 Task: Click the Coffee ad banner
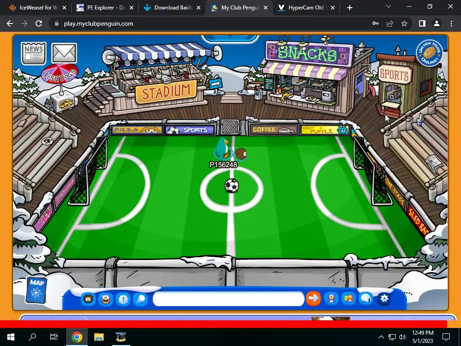click(x=274, y=129)
